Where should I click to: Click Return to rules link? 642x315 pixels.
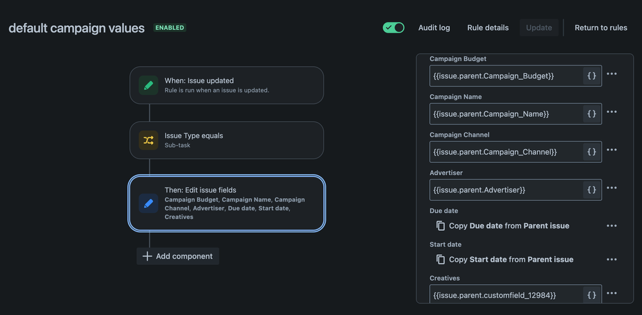pyautogui.click(x=601, y=28)
